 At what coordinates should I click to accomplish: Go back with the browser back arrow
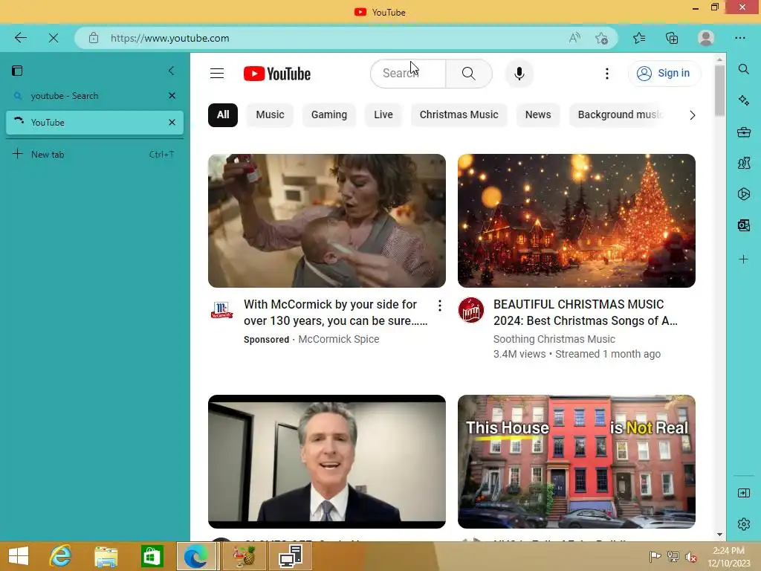[x=20, y=38]
